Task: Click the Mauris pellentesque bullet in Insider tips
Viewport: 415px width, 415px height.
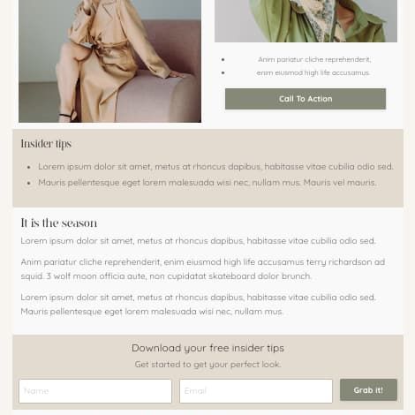Action: [x=207, y=183]
